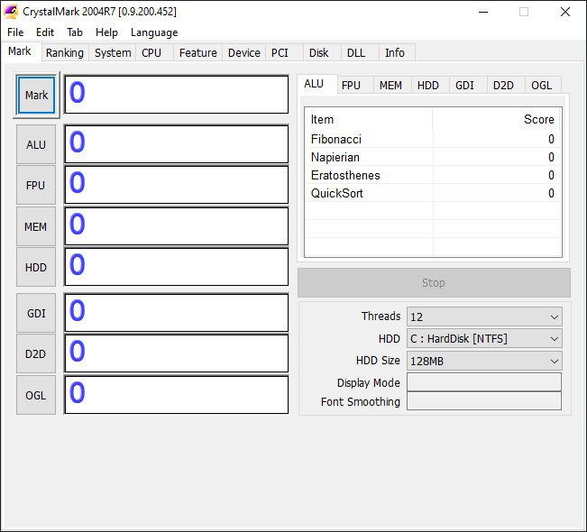Select the Fibonacci row
The image size is (587, 532).
[x=433, y=139]
